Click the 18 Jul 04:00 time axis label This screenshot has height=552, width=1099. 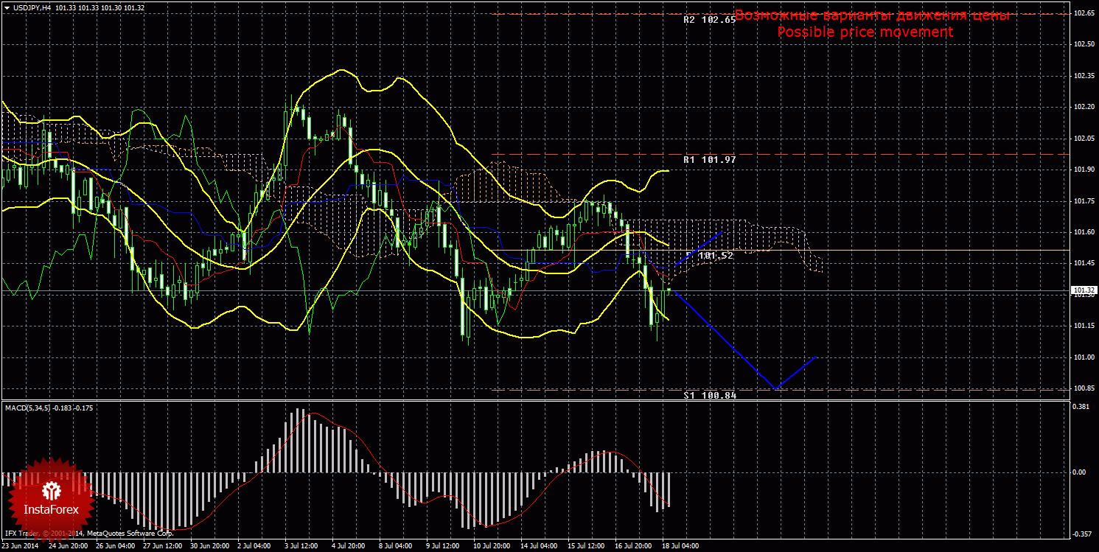680,546
